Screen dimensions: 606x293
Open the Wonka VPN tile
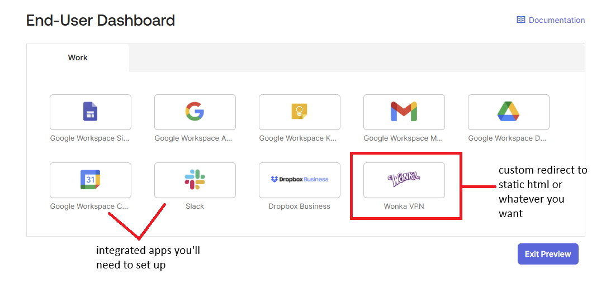pos(404,180)
